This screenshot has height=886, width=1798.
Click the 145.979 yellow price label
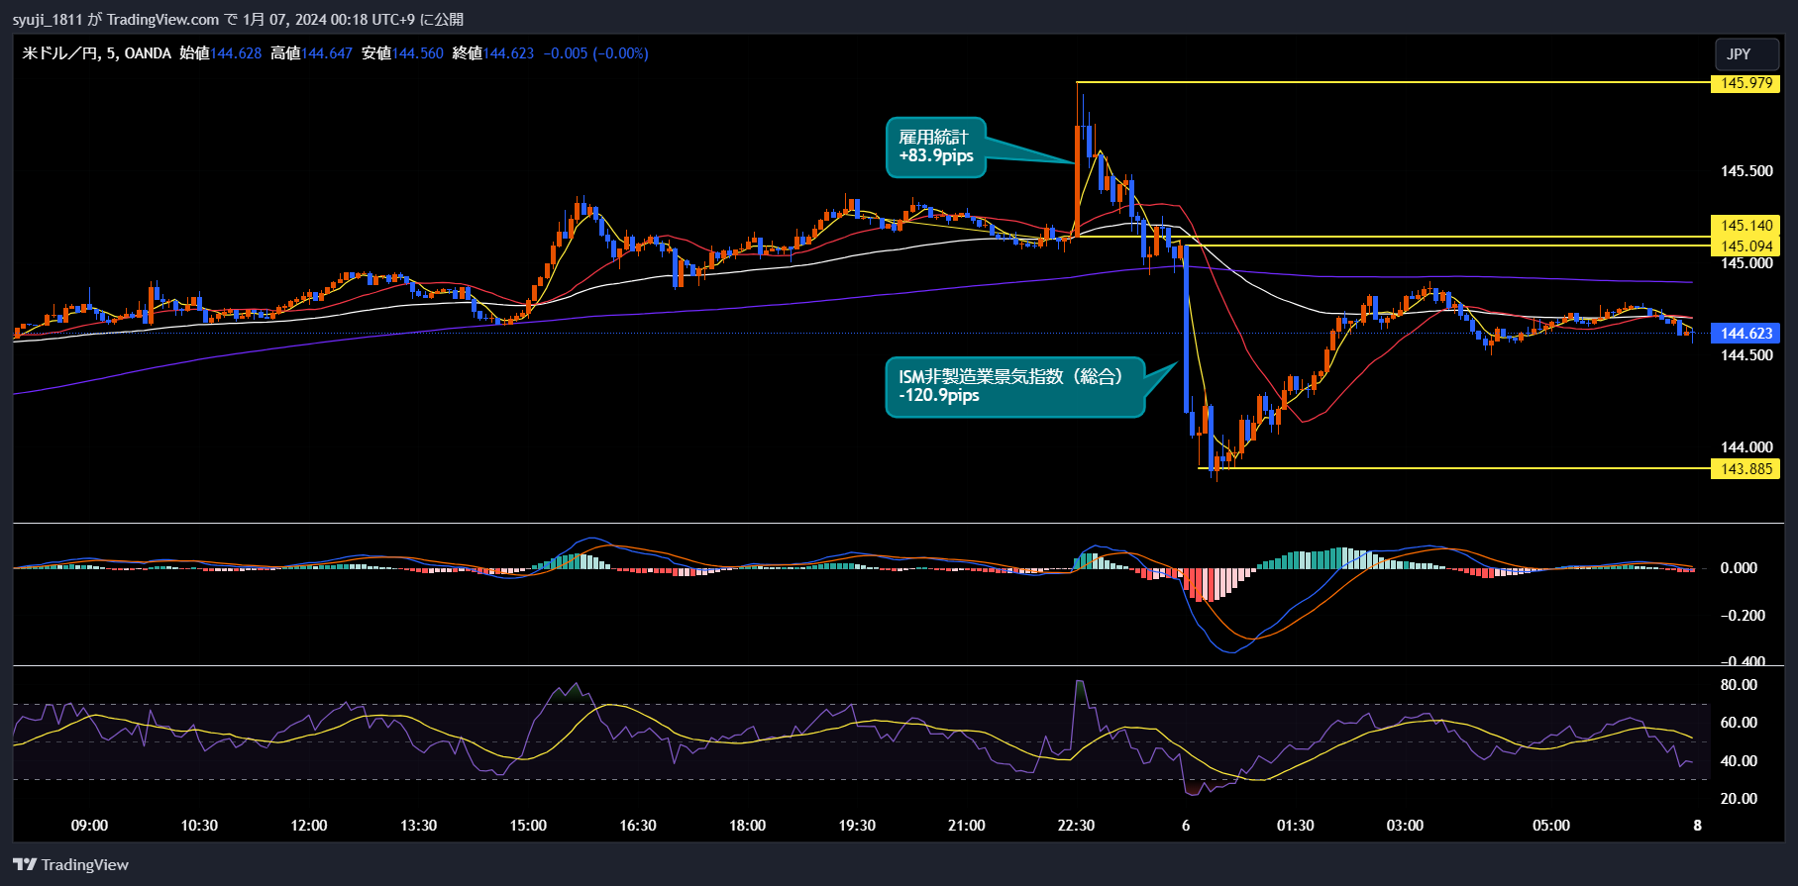(x=1745, y=83)
